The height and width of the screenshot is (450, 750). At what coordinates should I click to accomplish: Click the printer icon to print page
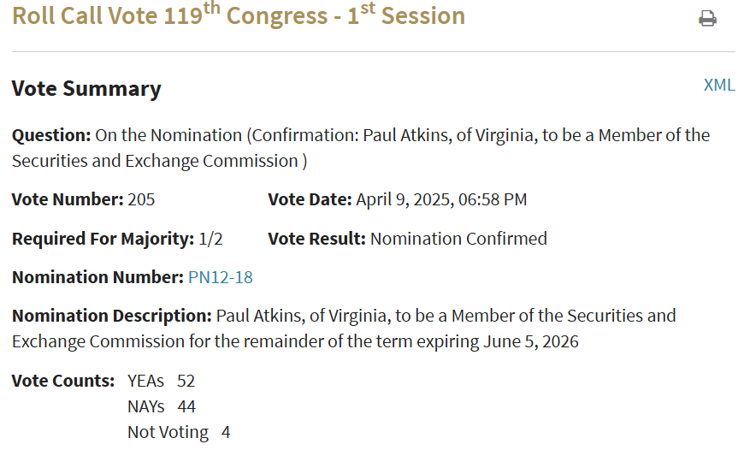click(707, 18)
